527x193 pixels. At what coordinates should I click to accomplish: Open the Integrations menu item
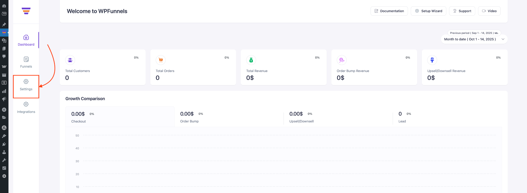(26, 108)
